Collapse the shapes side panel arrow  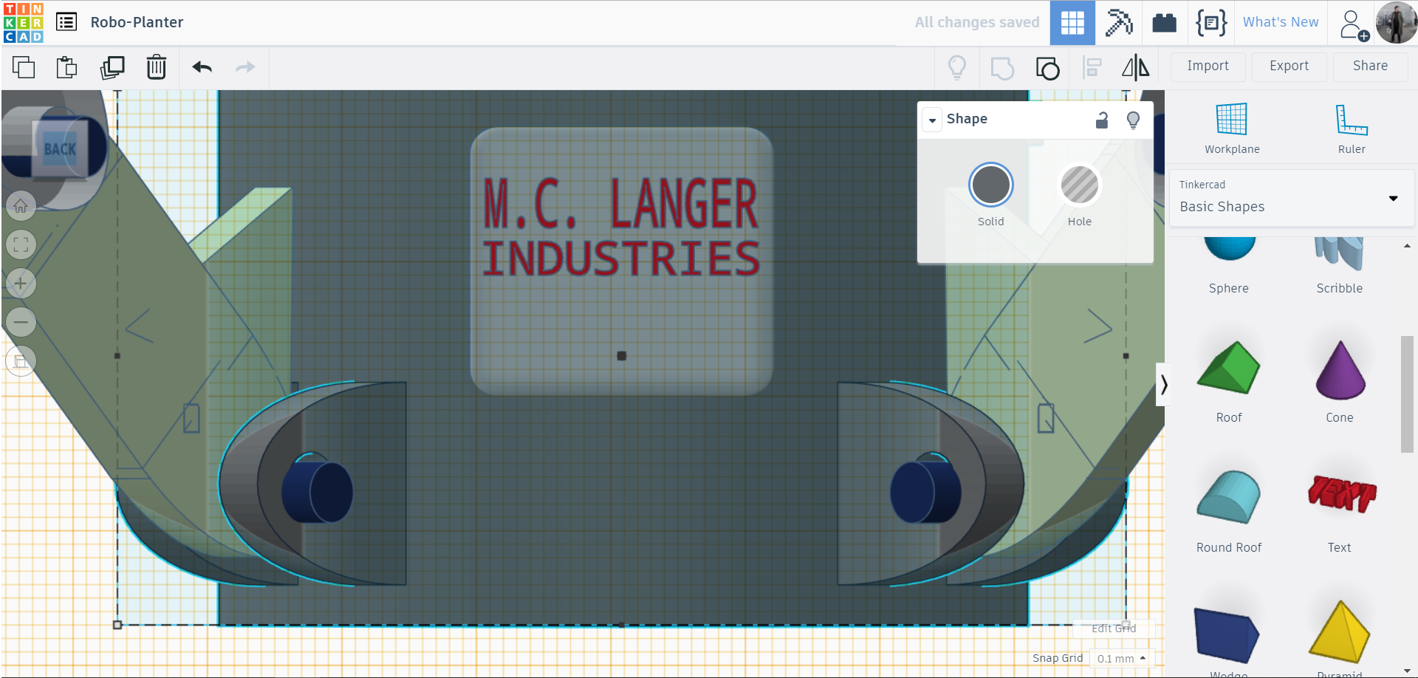[1163, 385]
